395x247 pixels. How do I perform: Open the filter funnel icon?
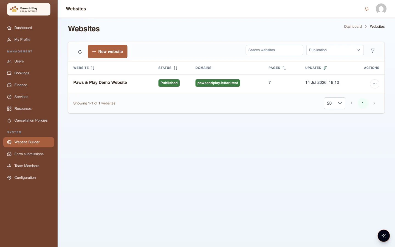(x=373, y=50)
